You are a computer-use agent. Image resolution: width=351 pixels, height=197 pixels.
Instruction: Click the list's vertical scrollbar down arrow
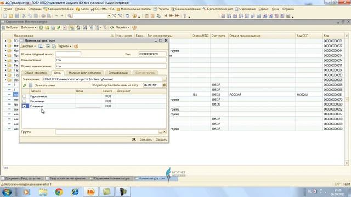point(347,163)
